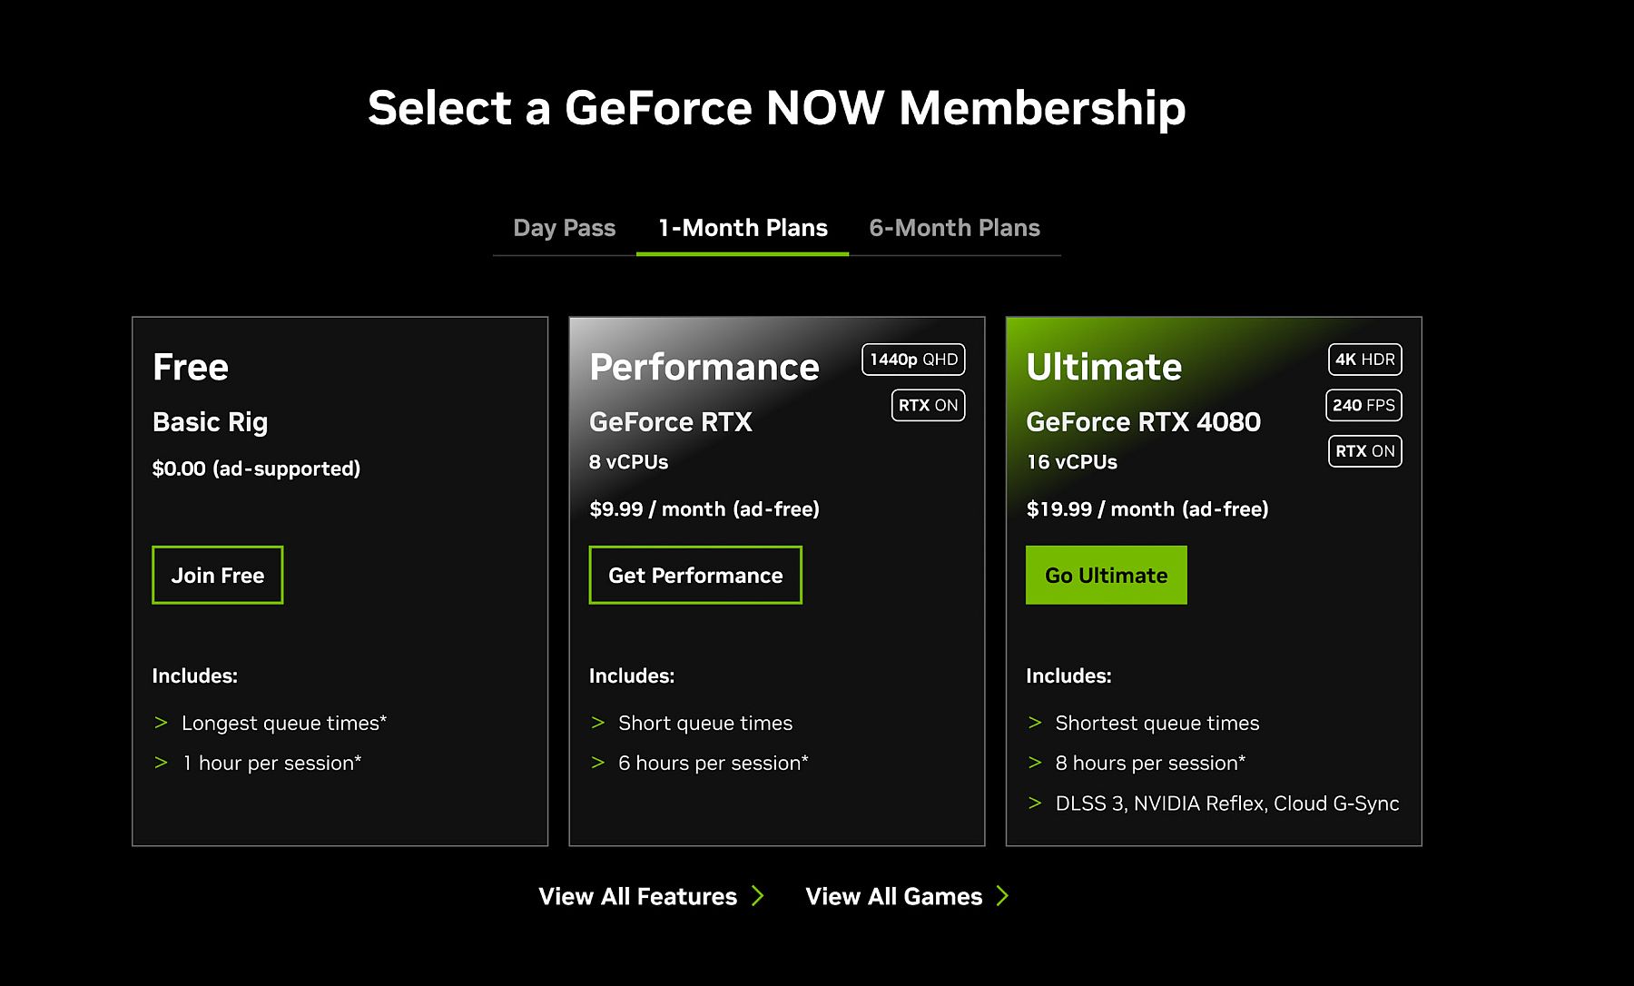The height and width of the screenshot is (986, 1634).
Task: Select the 1-Month Plans tab
Action: [x=743, y=228]
